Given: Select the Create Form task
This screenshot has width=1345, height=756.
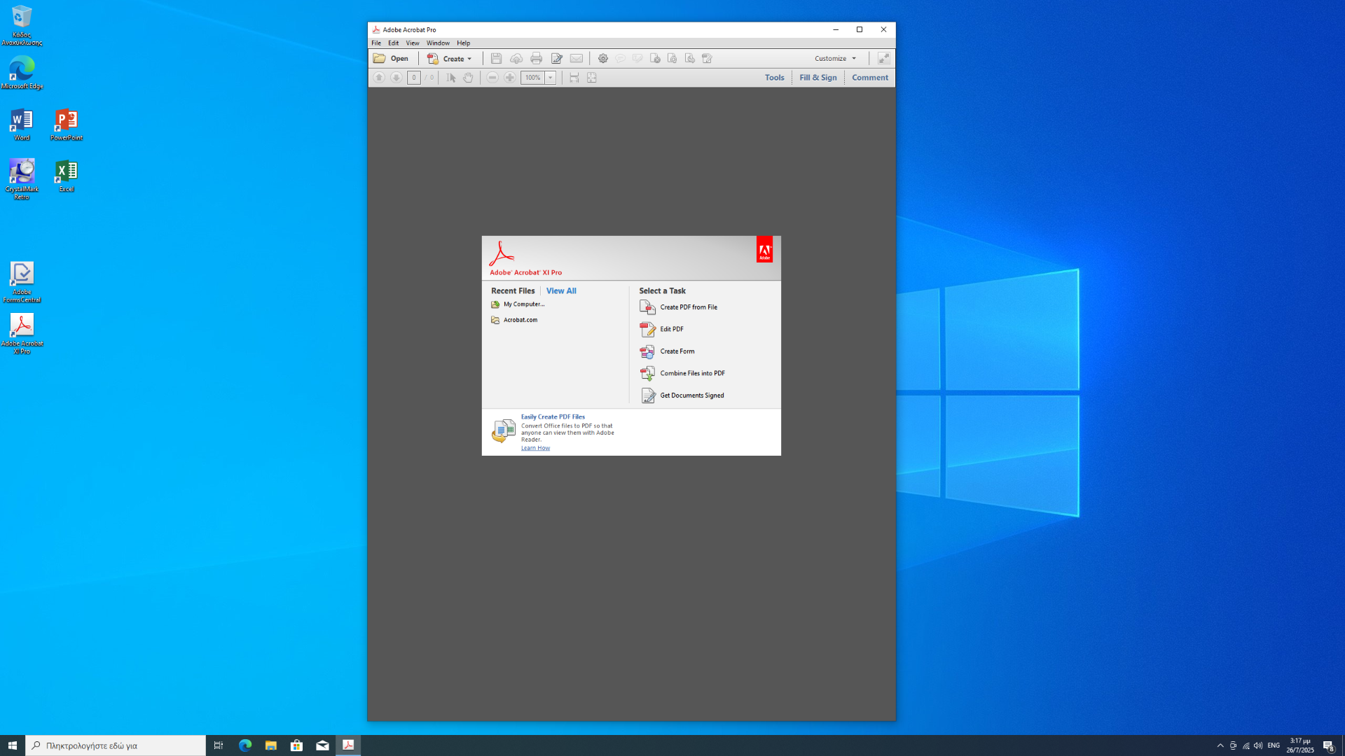Looking at the screenshot, I should click(667, 351).
